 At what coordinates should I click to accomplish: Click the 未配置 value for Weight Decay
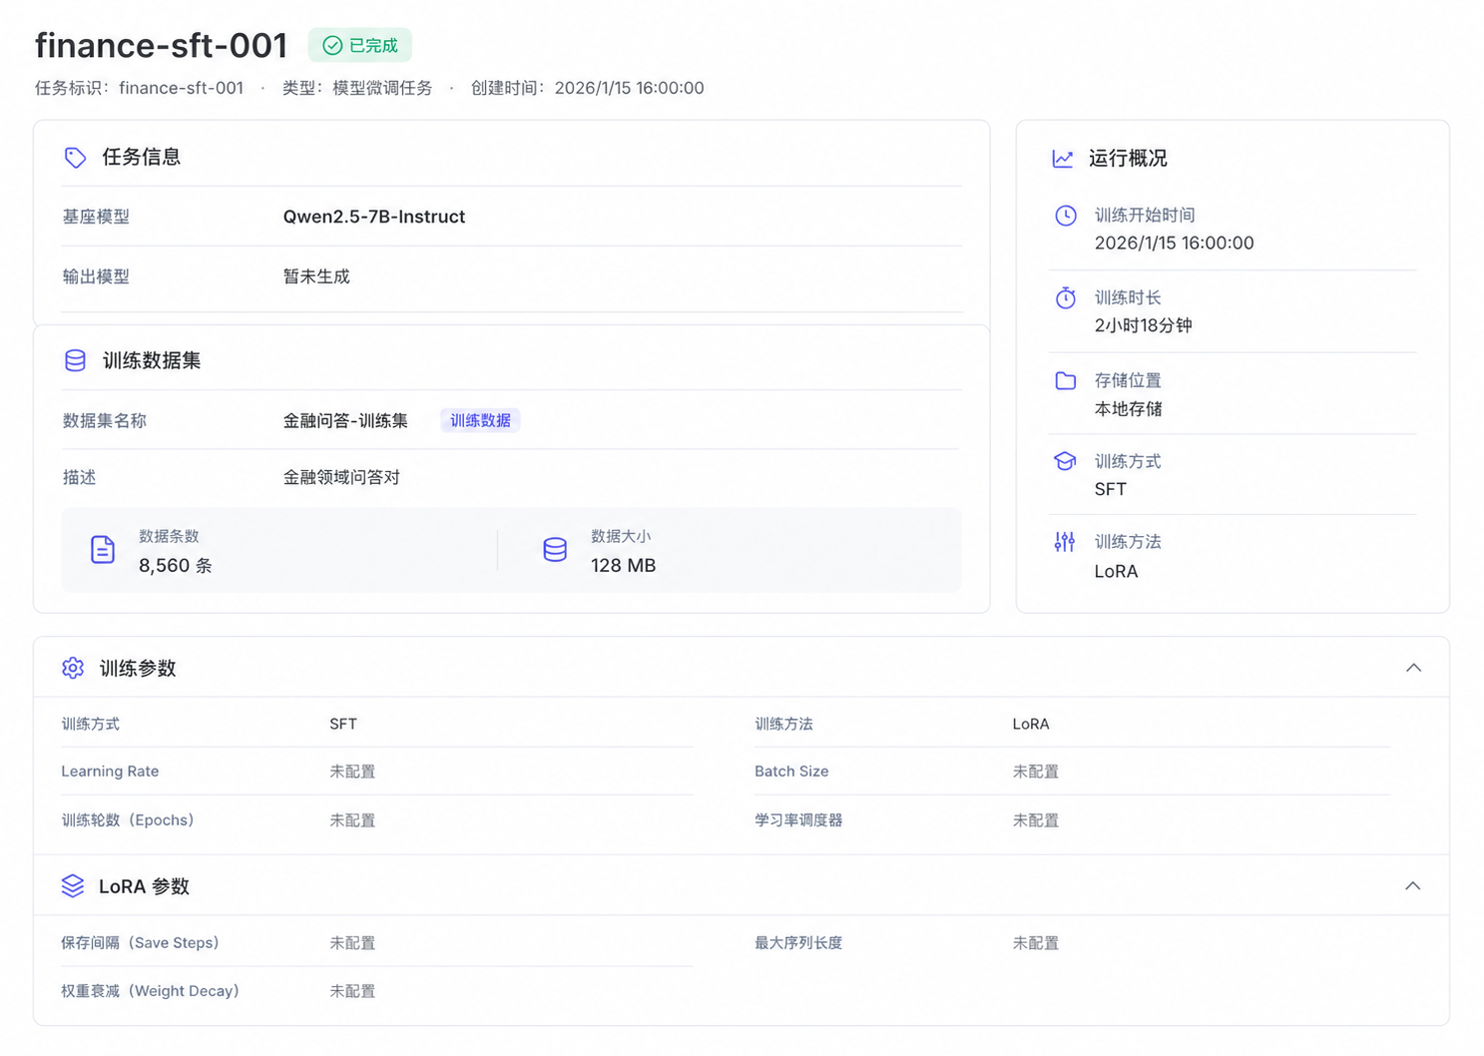click(352, 991)
